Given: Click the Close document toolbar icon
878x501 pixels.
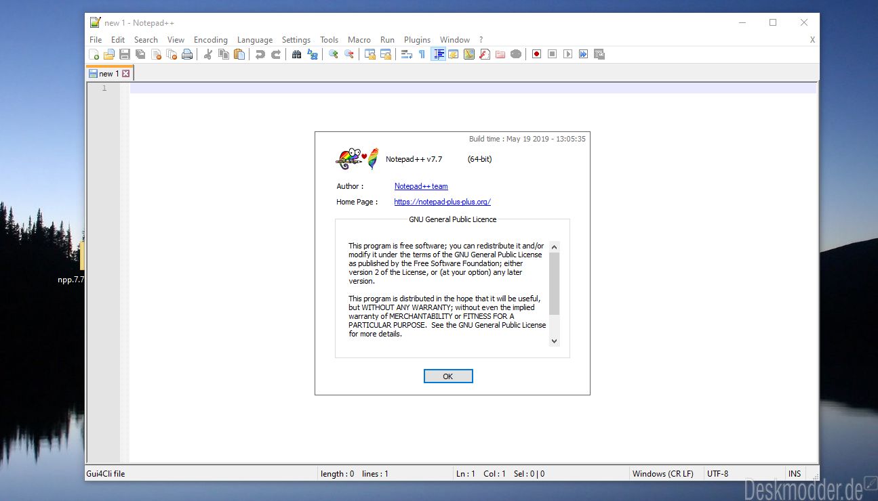Looking at the screenshot, I should (156, 54).
